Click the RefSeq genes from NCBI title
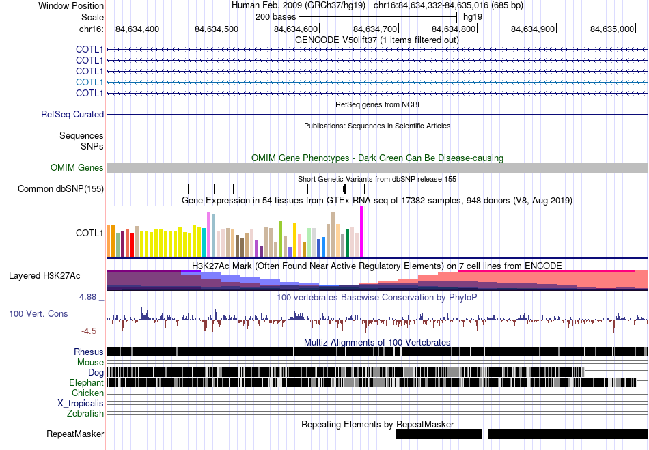 pos(377,104)
